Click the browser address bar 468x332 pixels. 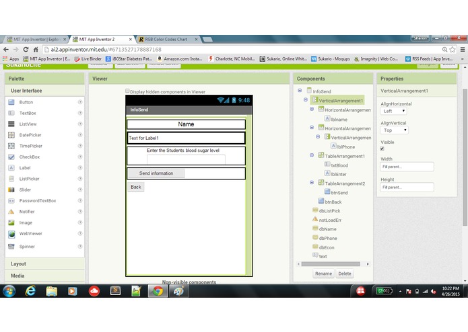point(242,50)
